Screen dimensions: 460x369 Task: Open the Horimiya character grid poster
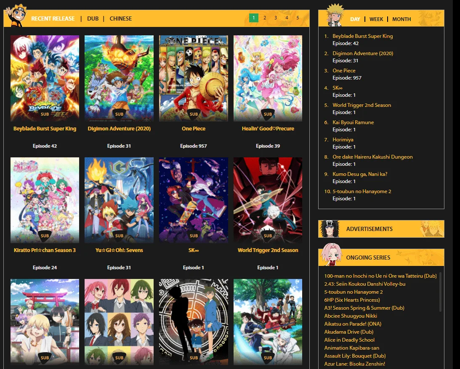click(x=119, y=322)
